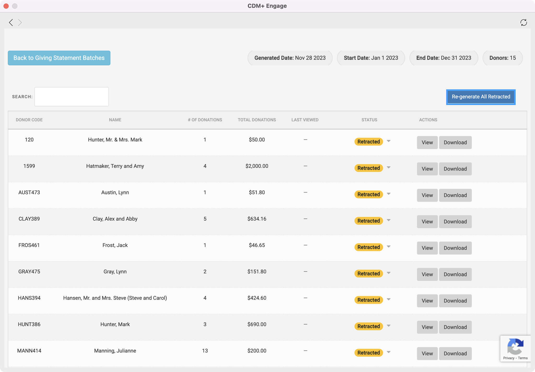
Task: Download statement for Clay, Alex and Abby
Action: (455, 222)
